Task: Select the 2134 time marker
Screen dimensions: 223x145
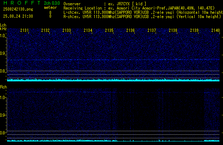Action: [88, 30]
